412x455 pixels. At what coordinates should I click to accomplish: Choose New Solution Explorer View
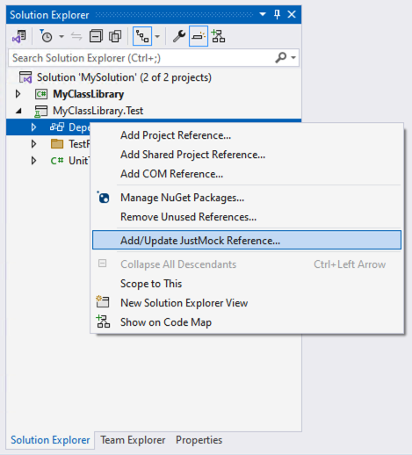pos(247,303)
